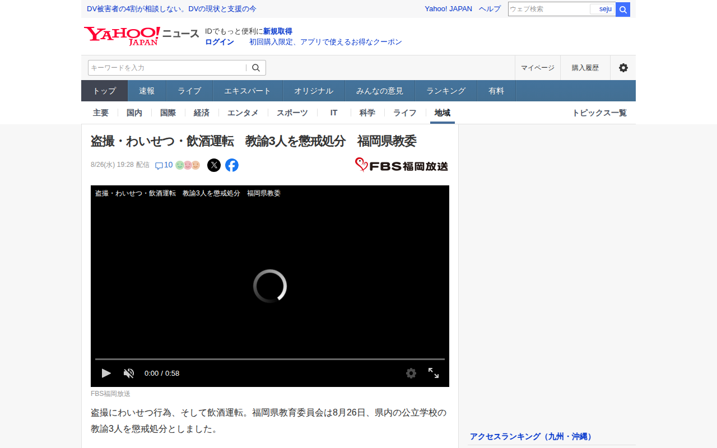Open the エンタメ category
Image resolution: width=717 pixels, height=448 pixels.
(243, 113)
